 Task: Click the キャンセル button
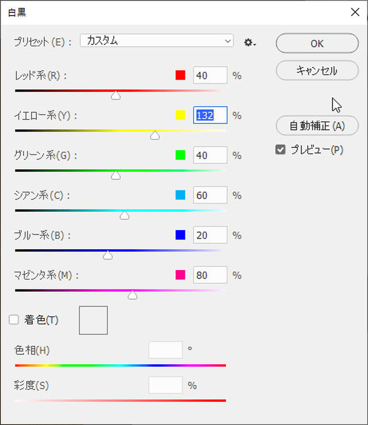pos(317,71)
